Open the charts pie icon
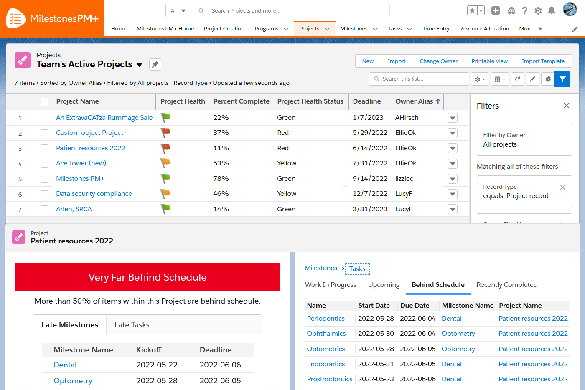The image size is (585, 390). point(548,79)
